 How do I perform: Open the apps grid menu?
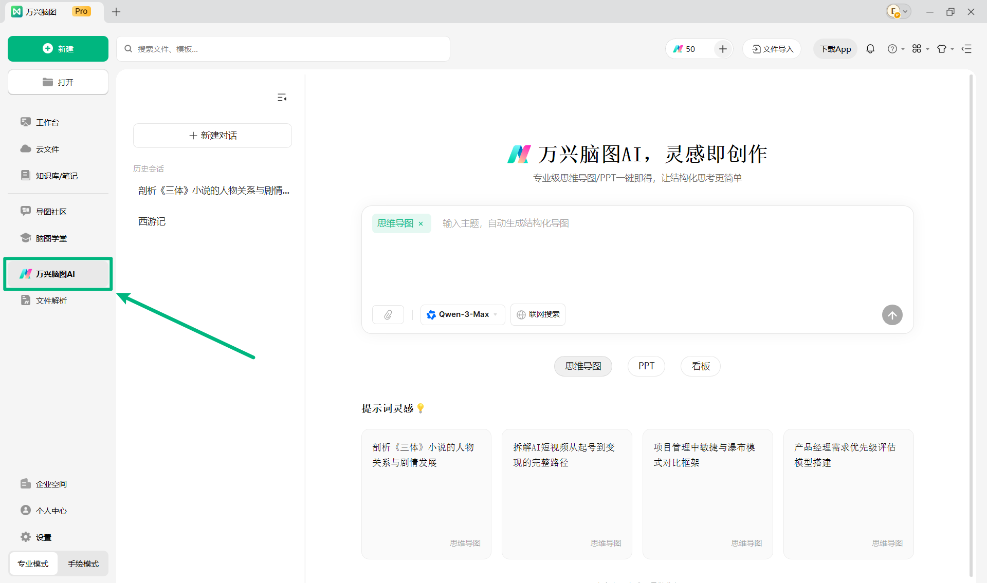click(920, 49)
